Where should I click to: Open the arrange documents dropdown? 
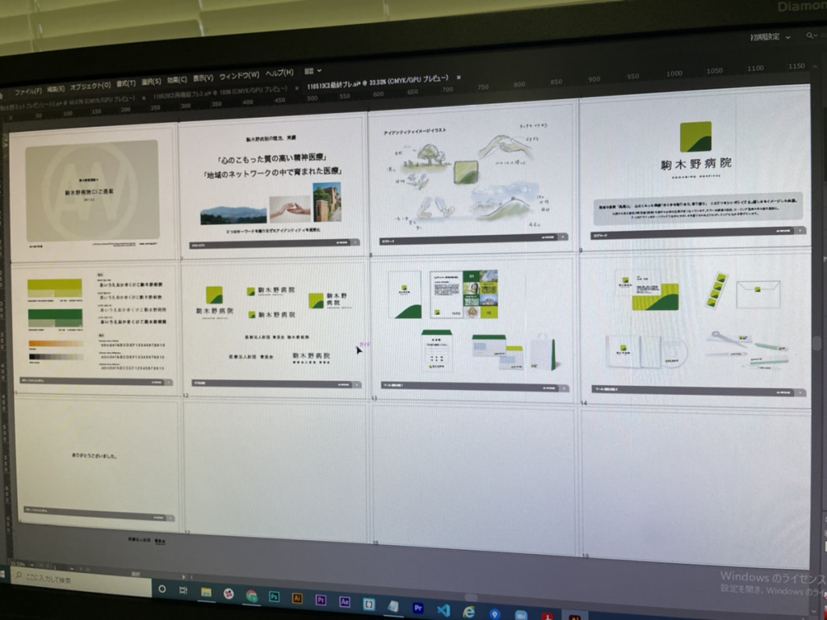312,71
